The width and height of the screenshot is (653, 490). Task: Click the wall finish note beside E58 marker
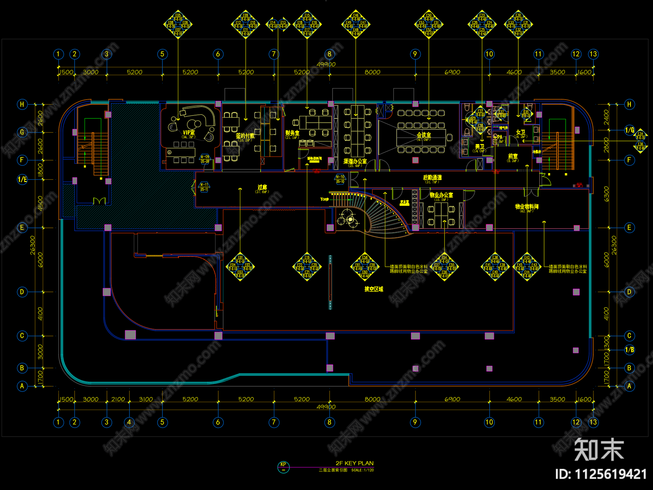click(409, 269)
